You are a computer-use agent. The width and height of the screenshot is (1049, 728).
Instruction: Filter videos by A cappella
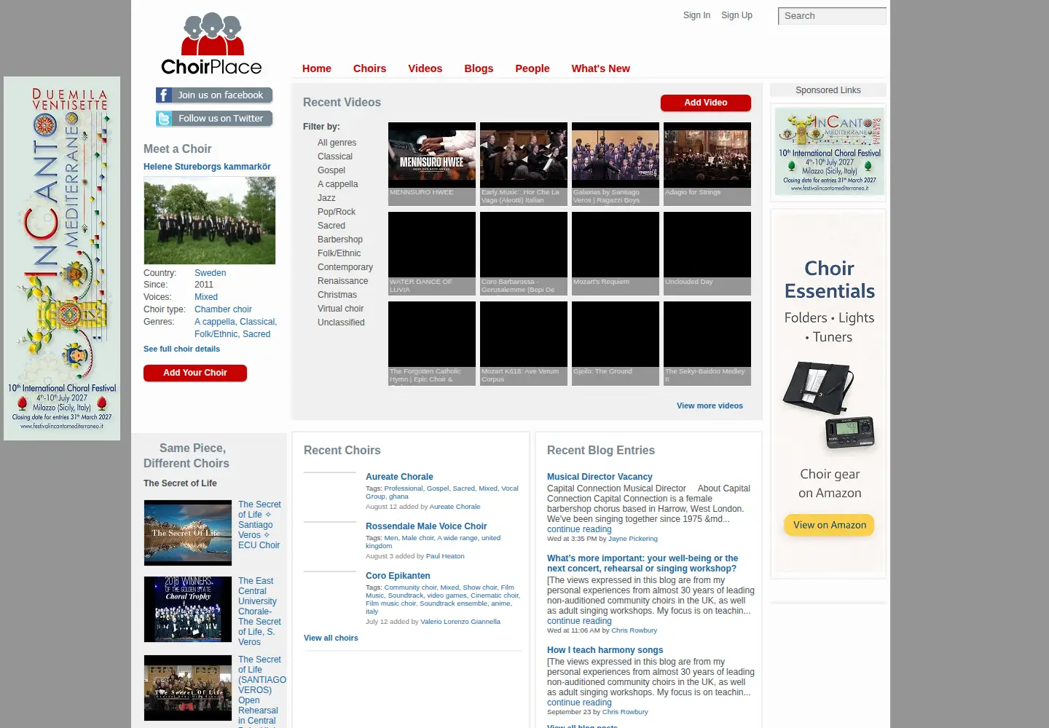click(338, 184)
